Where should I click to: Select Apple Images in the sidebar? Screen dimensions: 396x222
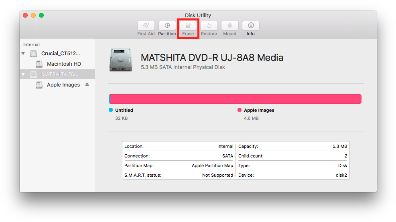(x=63, y=85)
